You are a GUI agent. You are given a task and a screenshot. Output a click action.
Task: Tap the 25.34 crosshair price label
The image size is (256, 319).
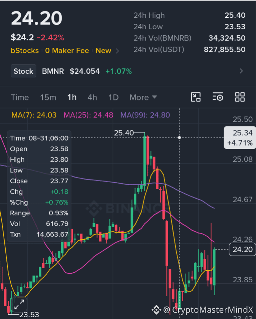point(240,138)
